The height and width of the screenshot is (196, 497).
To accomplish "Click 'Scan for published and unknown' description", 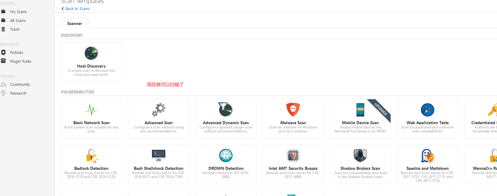I will [428, 129].
